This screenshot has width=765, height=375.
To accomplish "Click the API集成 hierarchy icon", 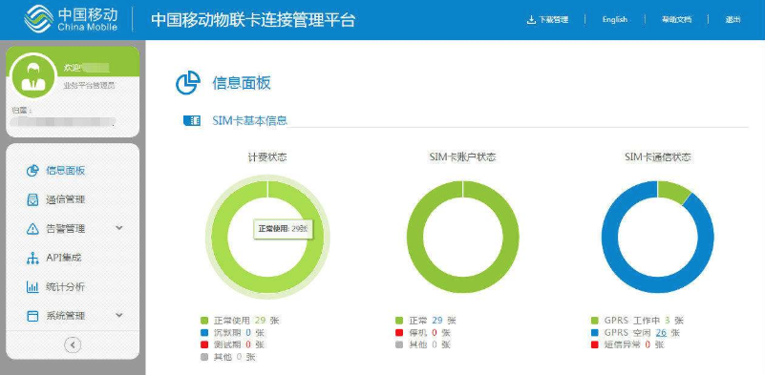I will [x=32, y=258].
